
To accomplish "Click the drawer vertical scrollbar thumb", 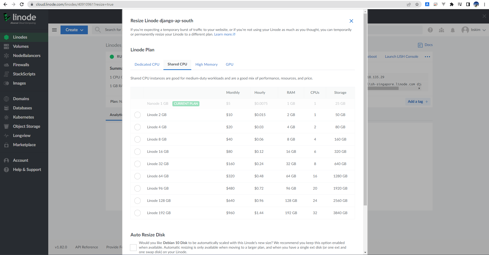I will 365,110.
